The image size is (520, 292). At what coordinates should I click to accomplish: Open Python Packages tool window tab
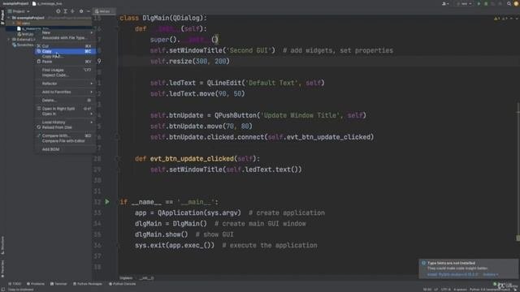(88, 284)
